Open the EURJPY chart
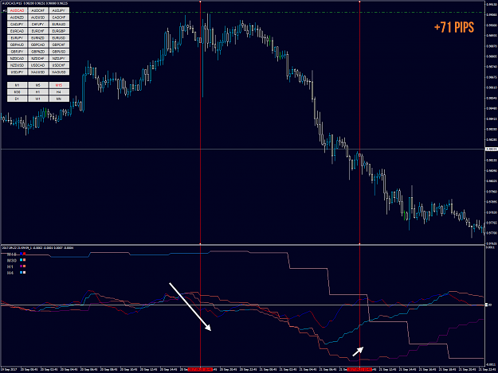 click(17, 38)
